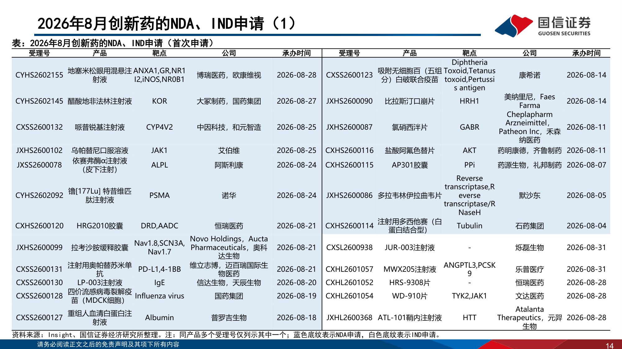This screenshot has height=349, width=622.
Task: Select the source note starting 资料来源
Action: pyautogui.click(x=227, y=335)
